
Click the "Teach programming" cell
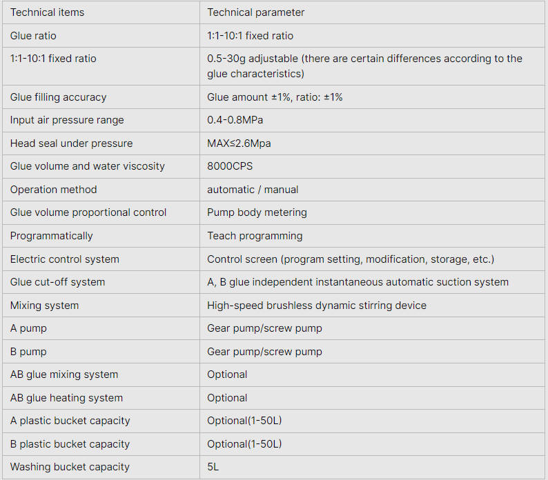255,236
